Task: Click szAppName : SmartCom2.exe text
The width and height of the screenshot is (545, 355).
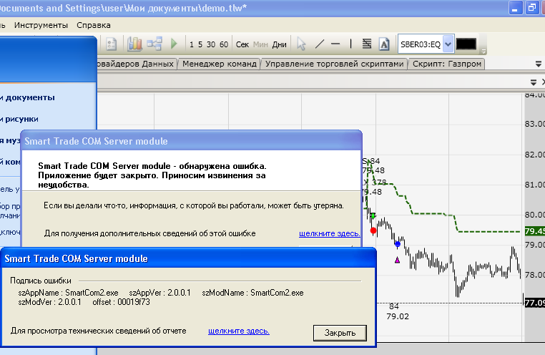Action: (x=68, y=293)
